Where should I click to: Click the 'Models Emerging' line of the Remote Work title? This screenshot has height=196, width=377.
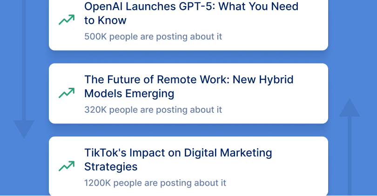(129, 93)
